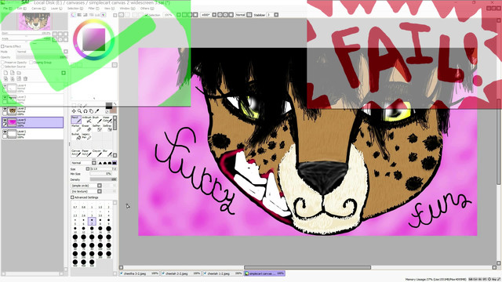Open the brush blend mode Normal dropdown

(94, 163)
